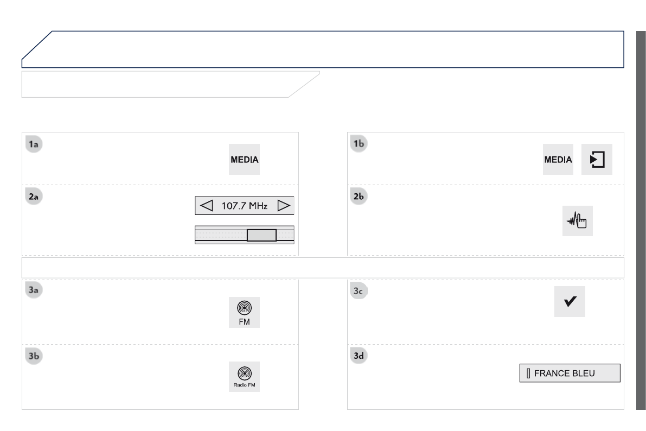Click the 3d step badge

coord(360,356)
